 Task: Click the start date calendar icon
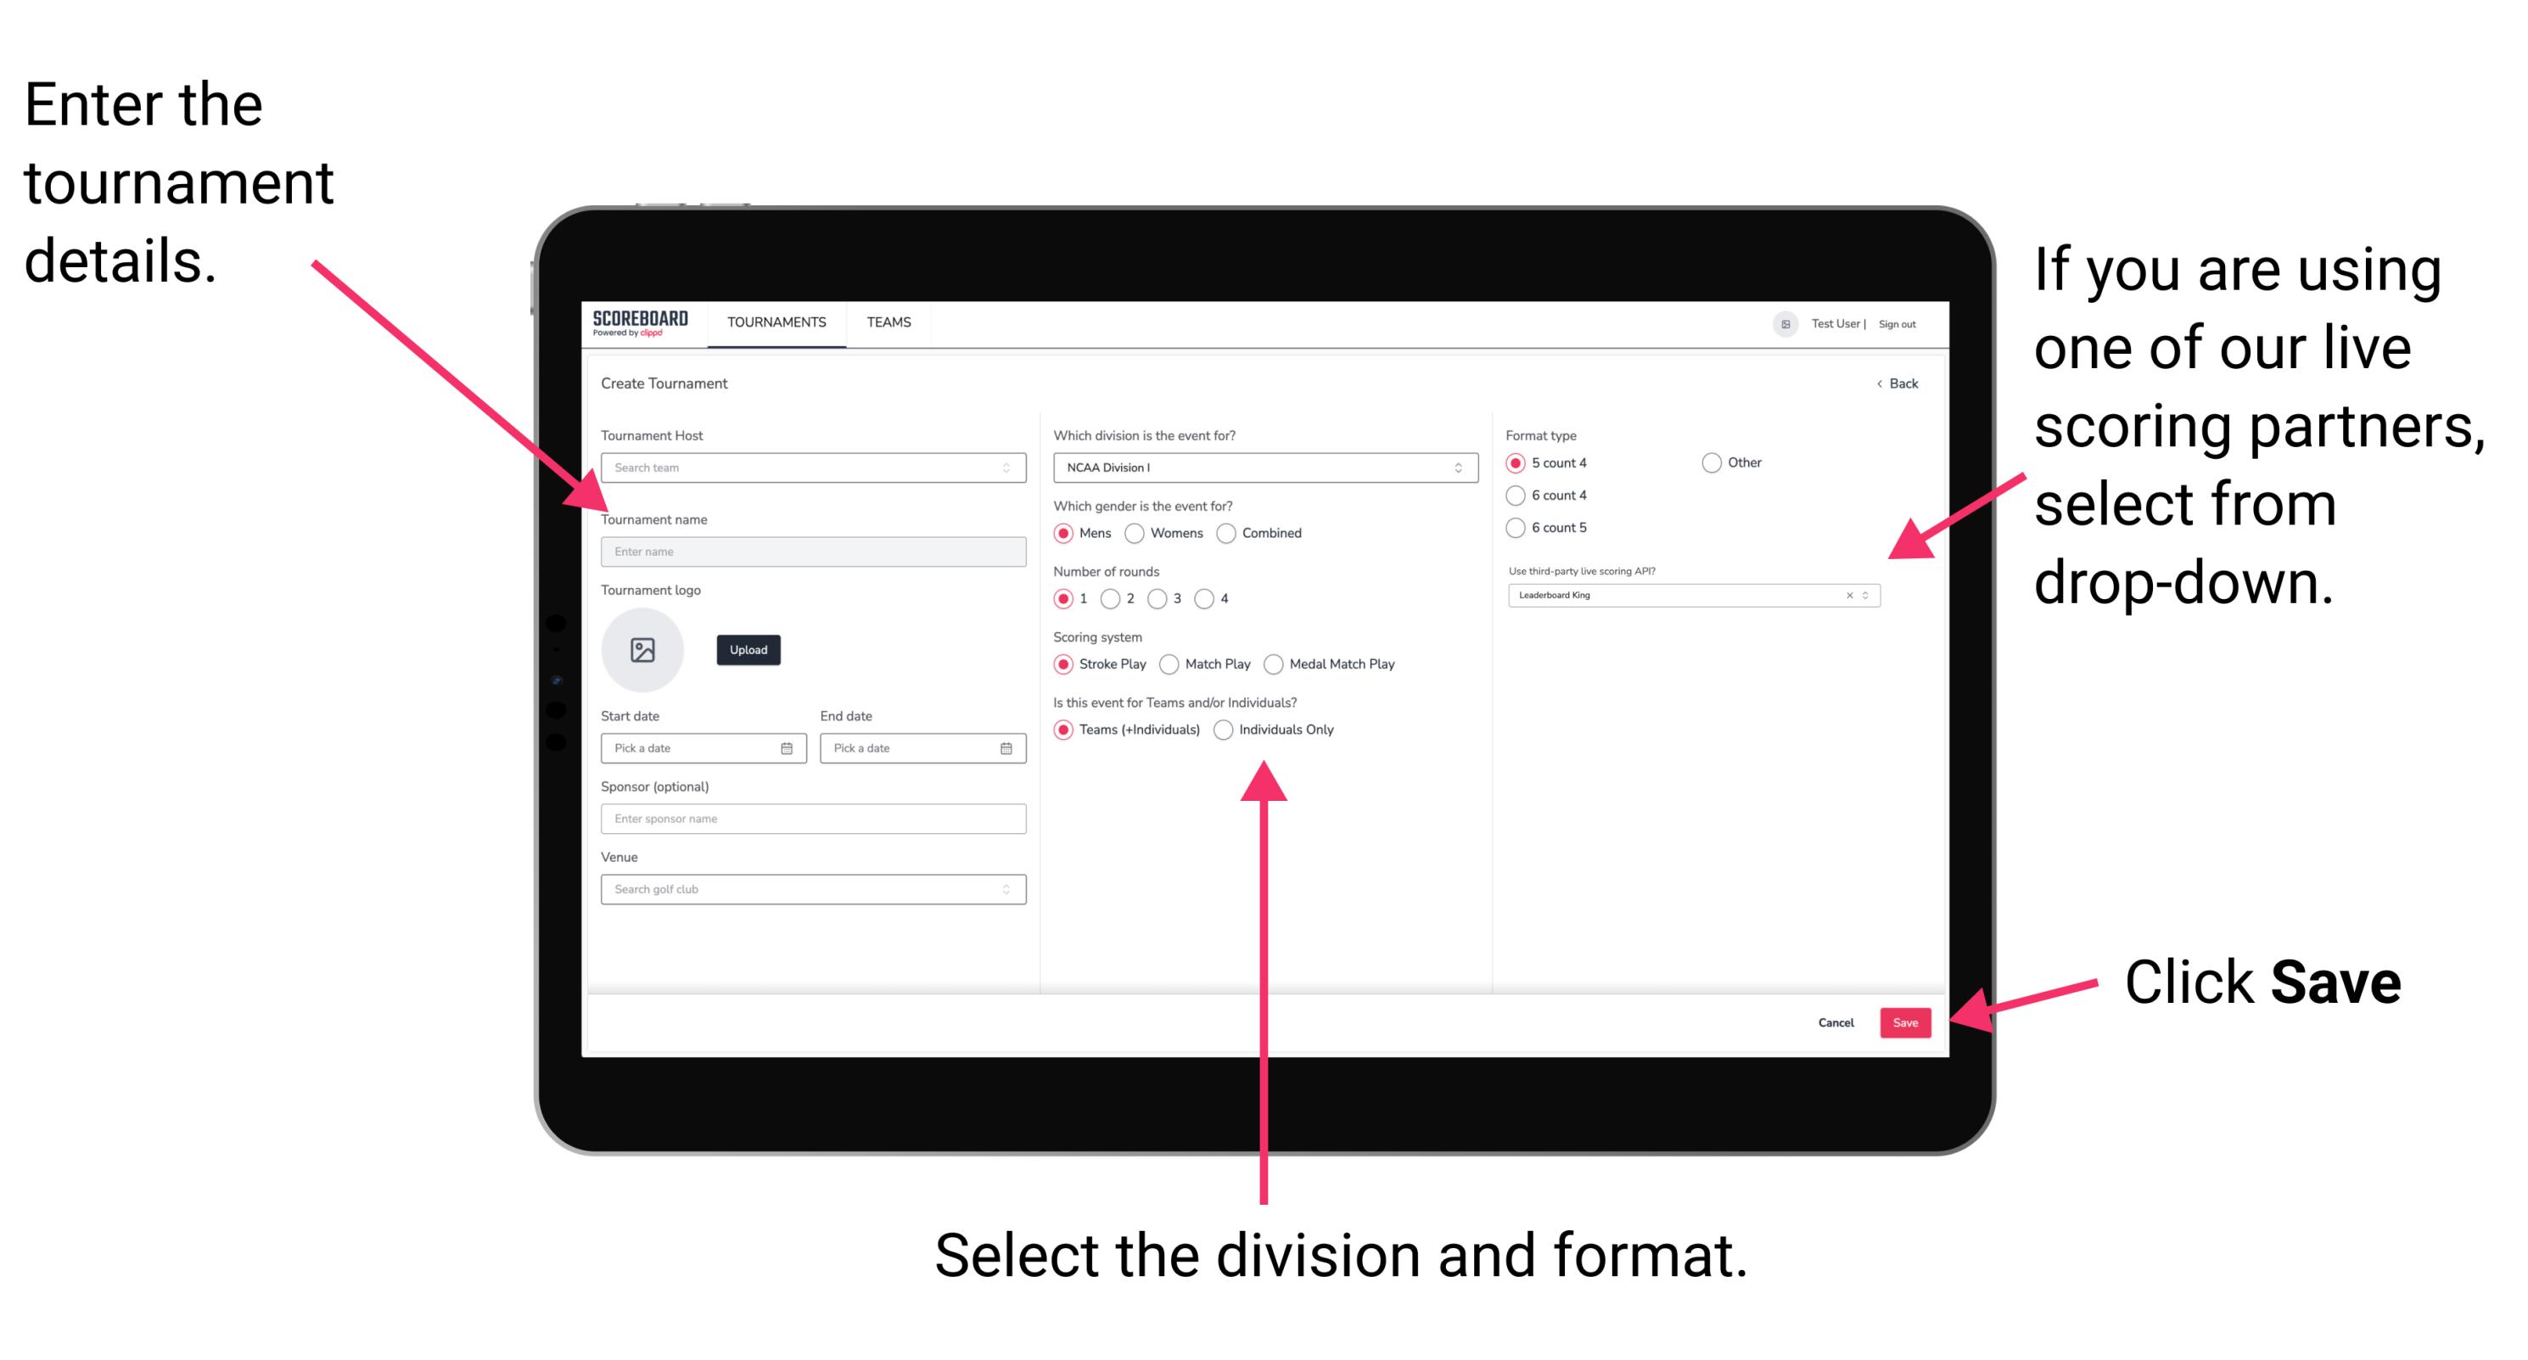[x=788, y=747]
